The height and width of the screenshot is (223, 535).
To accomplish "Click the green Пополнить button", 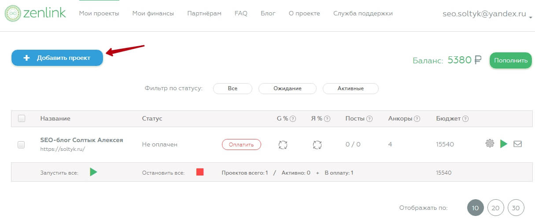I will (x=510, y=61).
